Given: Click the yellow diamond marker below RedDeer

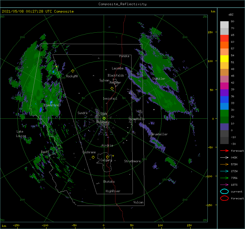Looking at the screenshot, I should point(112,88).
